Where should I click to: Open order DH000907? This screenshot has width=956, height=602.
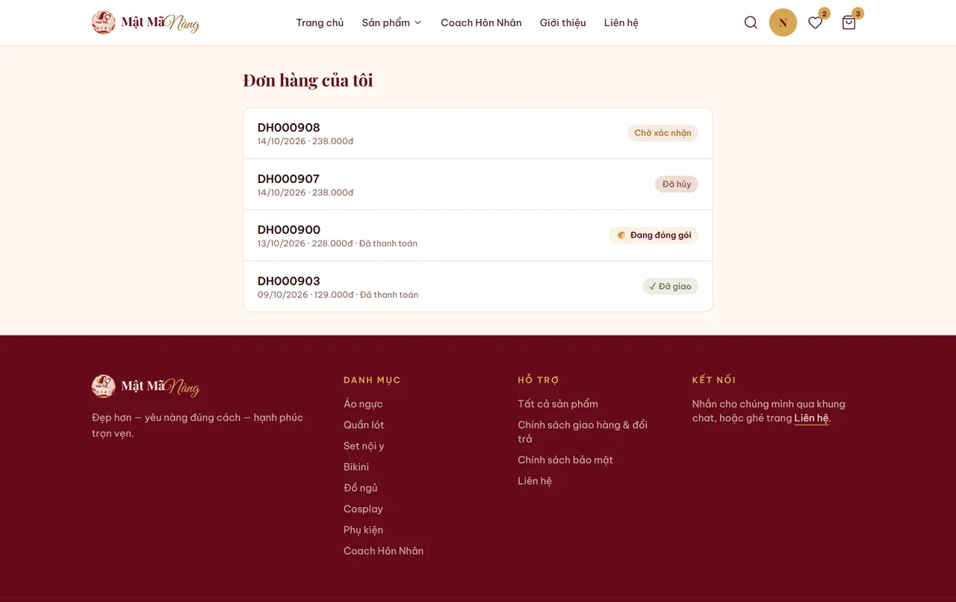click(478, 184)
